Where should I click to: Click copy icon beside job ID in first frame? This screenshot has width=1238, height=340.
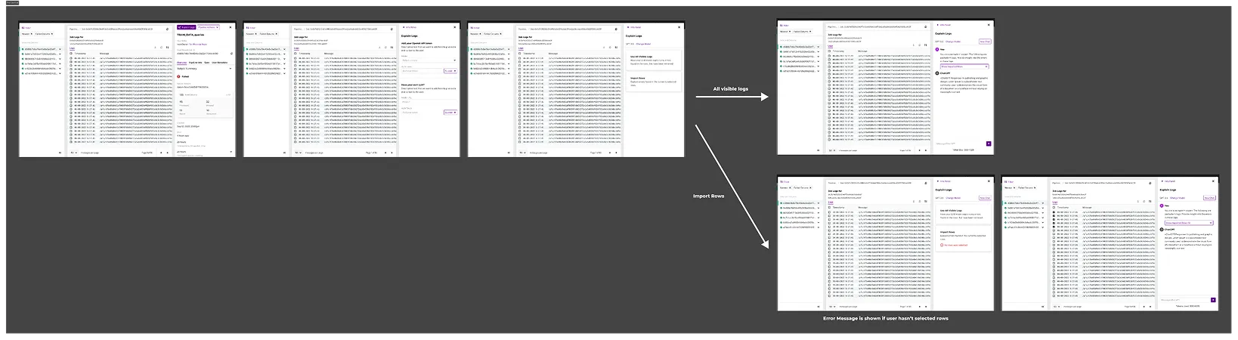coord(231,53)
